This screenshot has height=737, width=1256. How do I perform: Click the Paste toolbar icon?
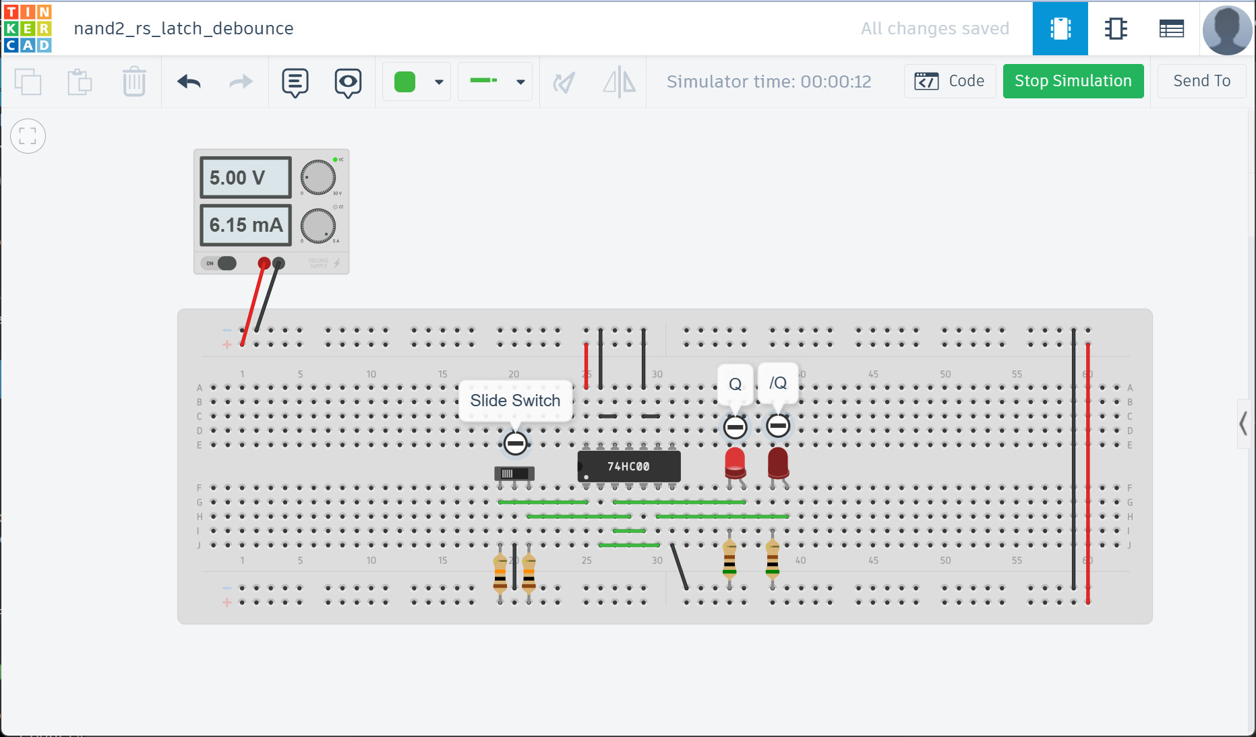(x=80, y=82)
